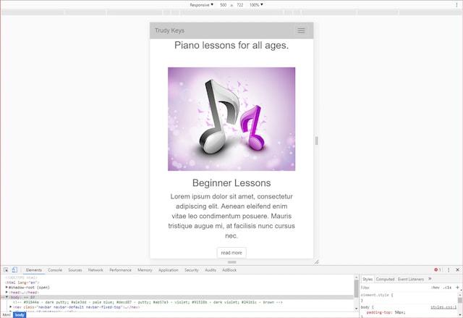463x318 pixels.
Task: Open the 100% zoom dropdown
Action: coord(256,4)
